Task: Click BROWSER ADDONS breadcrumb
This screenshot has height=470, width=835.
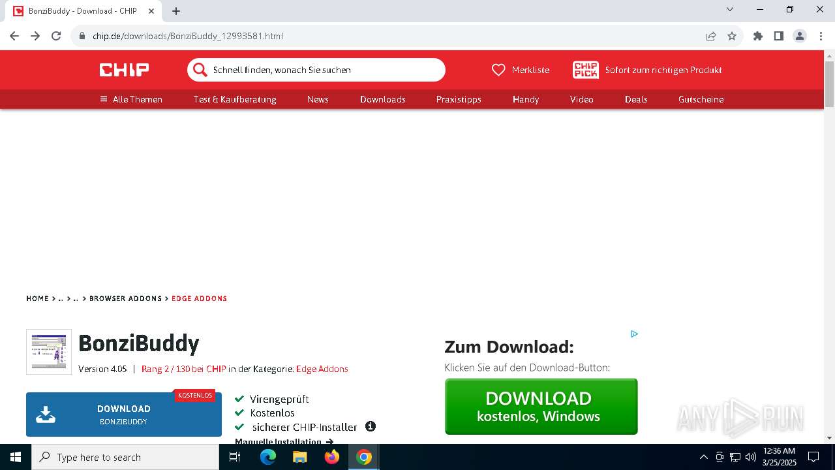Action: (125, 298)
